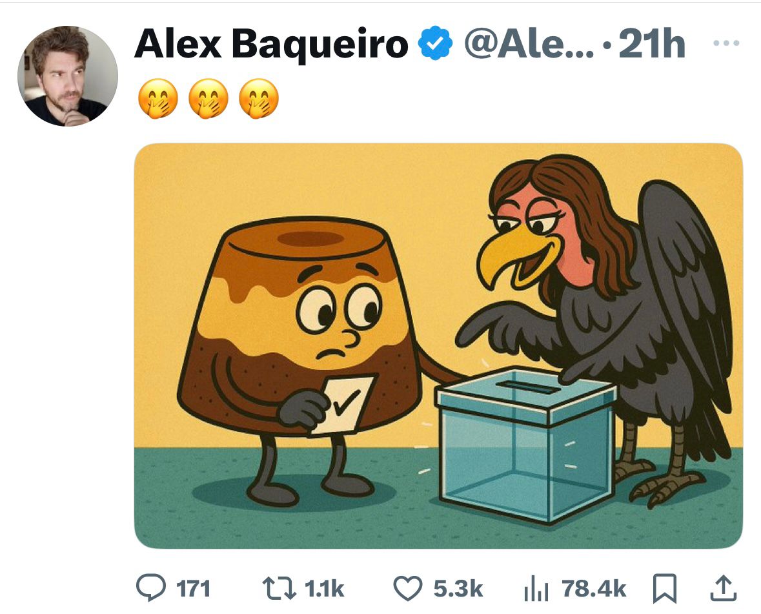Like the tweet with the heart icon
Image resolution: width=761 pixels, height=614 pixels.
click(408, 588)
